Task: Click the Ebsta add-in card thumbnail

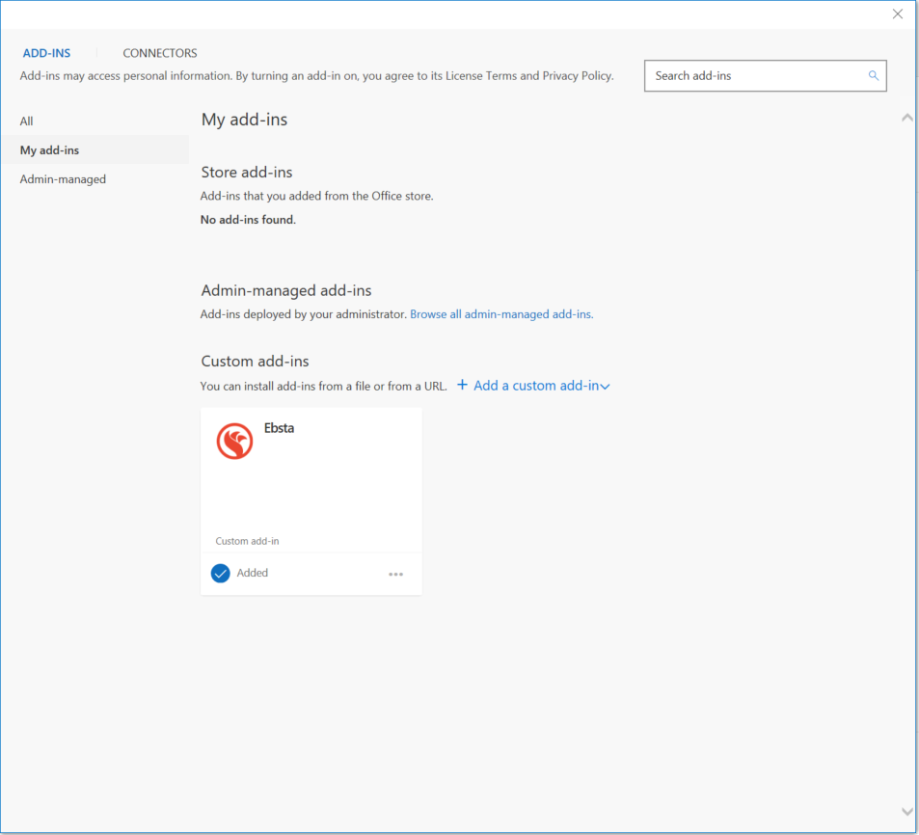Action: coord(311,472)
